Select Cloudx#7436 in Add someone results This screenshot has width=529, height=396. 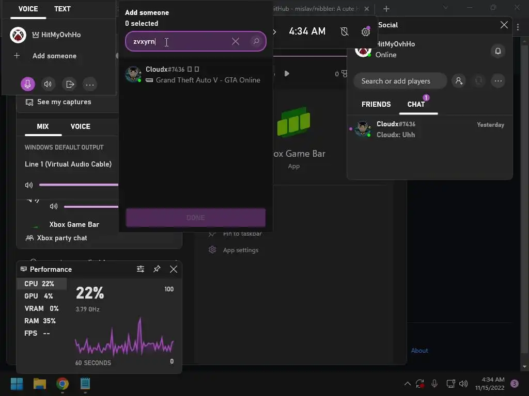pos(195,74)
